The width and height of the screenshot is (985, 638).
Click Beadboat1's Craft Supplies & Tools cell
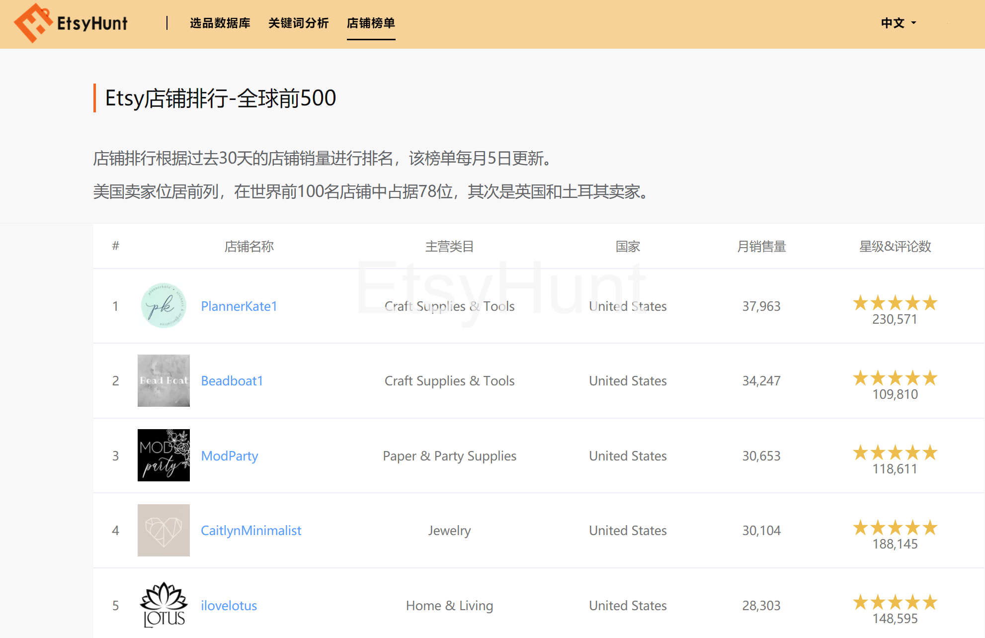click(x=449, y=381)
